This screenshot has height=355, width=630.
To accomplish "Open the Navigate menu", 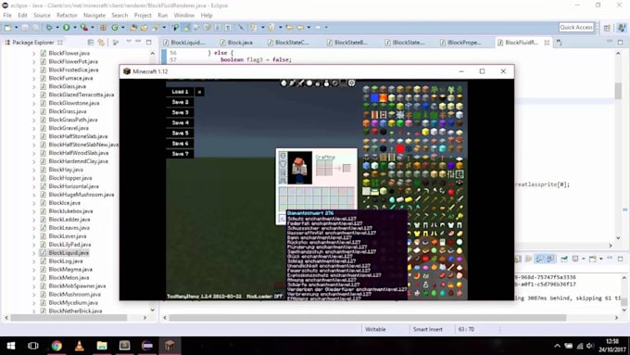I will pos(94,15).
